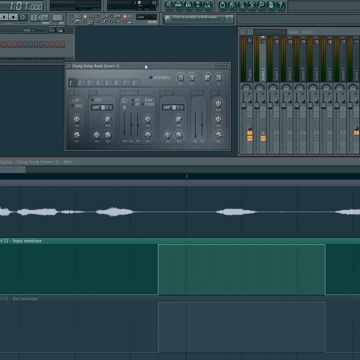Open the Piano roll from the toolbar
Viewport: 360px width, 360px height.
coord(188,5)
